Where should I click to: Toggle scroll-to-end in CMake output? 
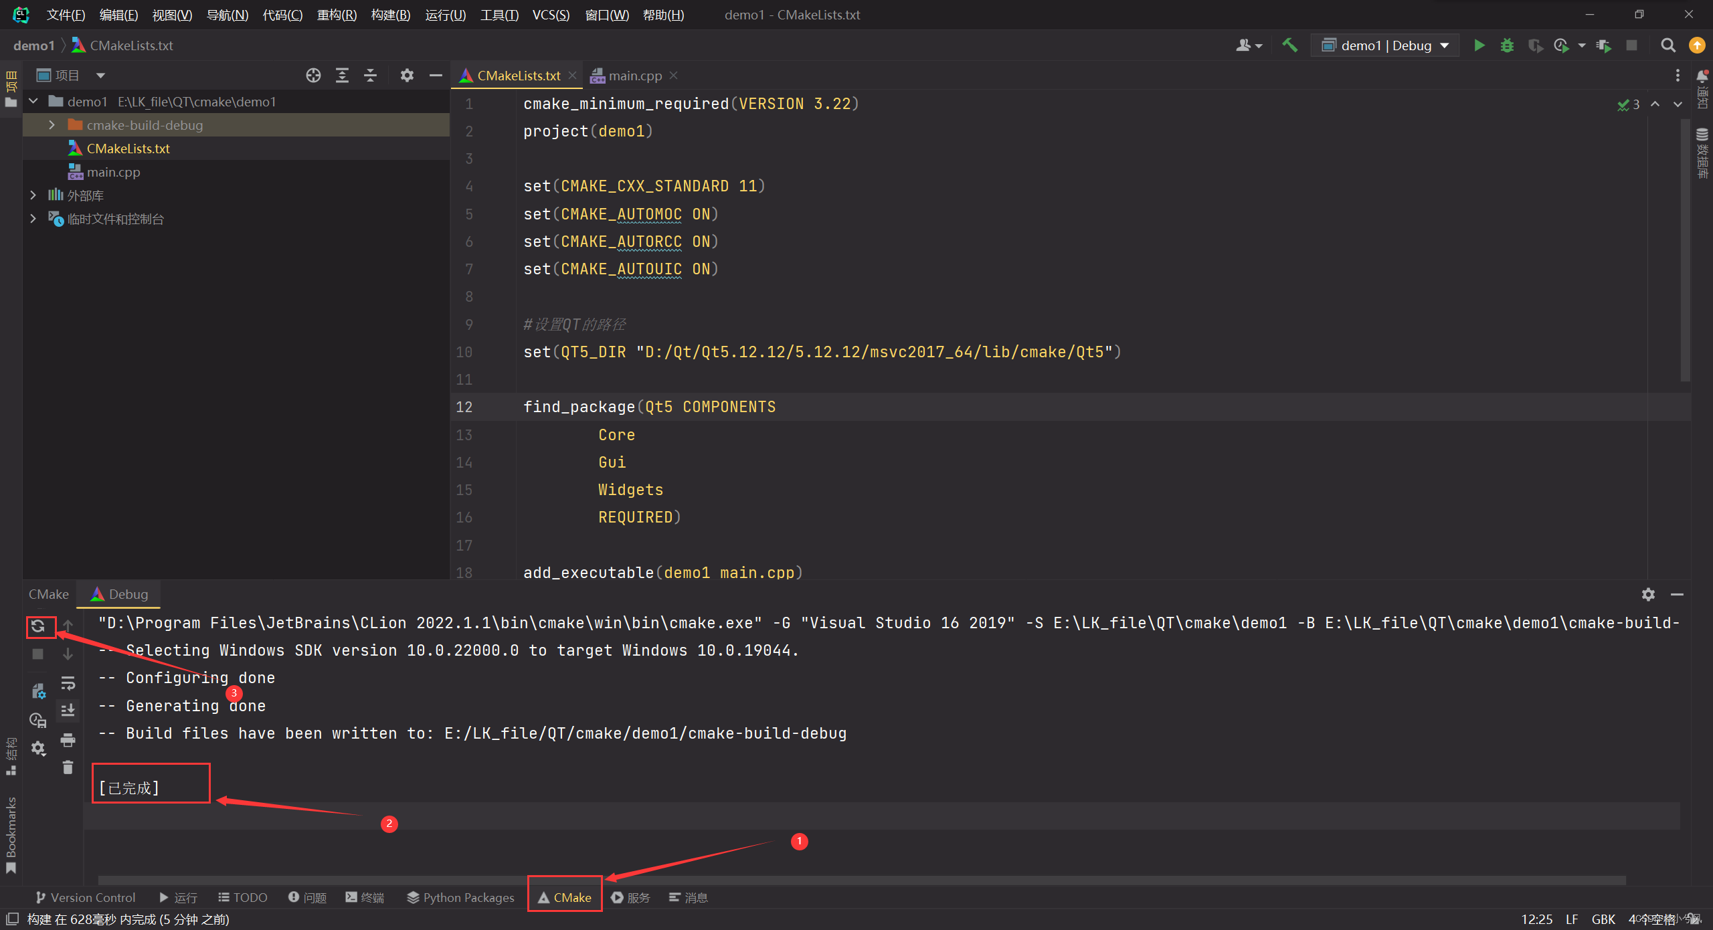(68, 711)
